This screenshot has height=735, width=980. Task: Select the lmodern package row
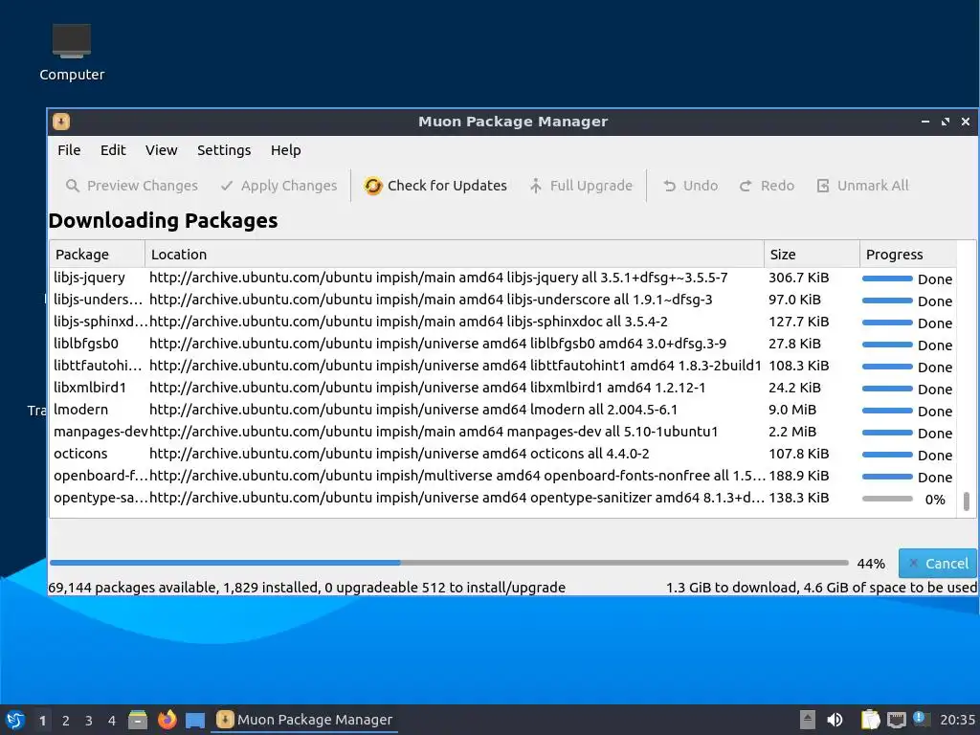click(x=503, y=410)
